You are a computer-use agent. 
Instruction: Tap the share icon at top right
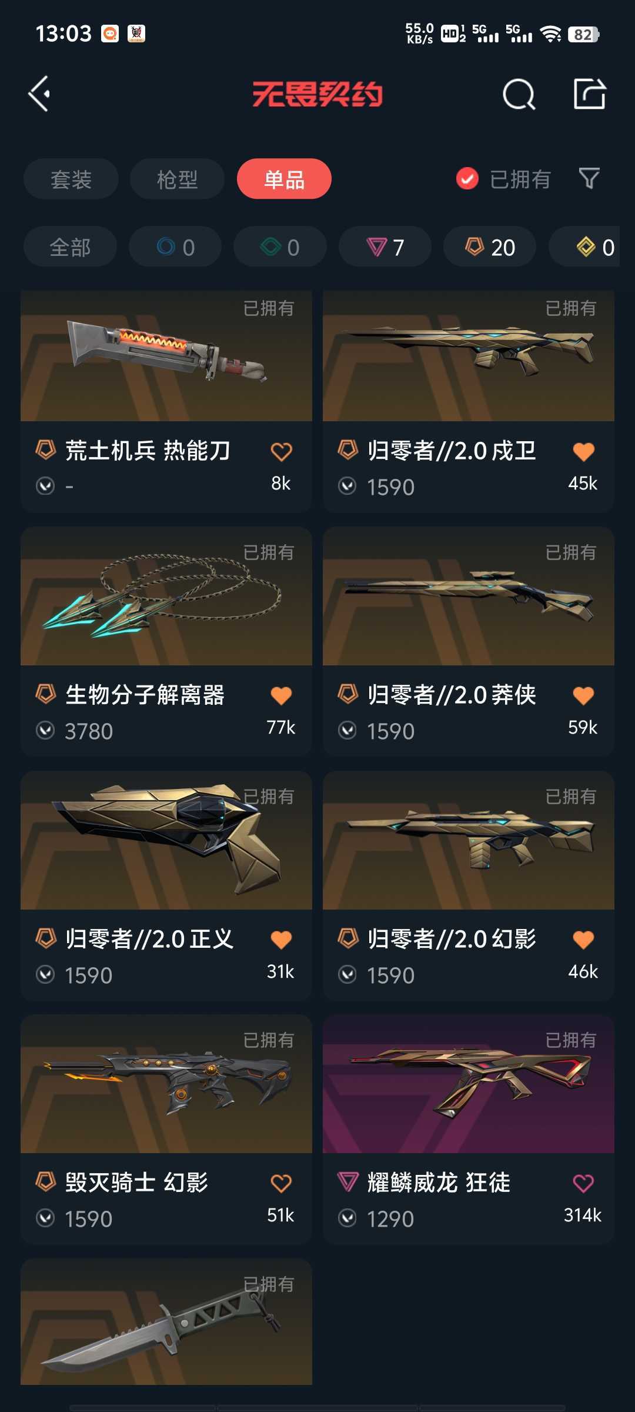pos(590,94)
